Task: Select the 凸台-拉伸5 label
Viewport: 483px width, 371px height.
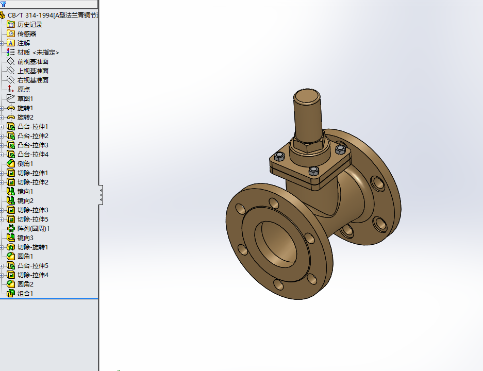Action: click(x=33, y=266)
